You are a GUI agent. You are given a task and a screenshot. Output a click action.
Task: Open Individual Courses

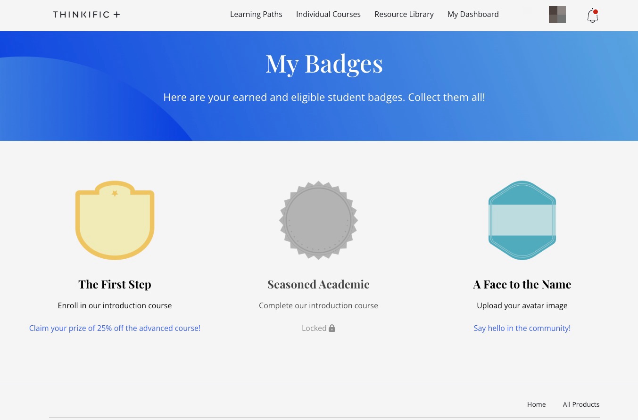328,14
